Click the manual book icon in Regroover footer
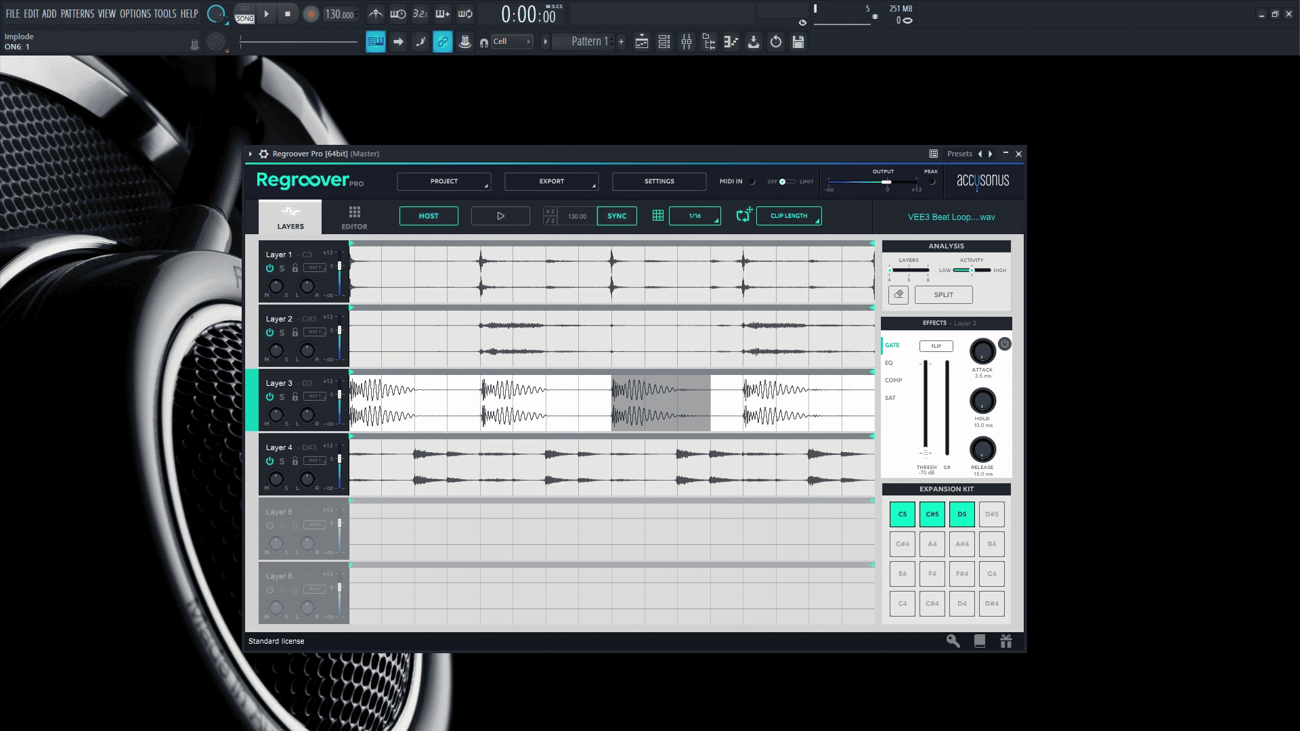1300x731 pixels. point(980,641)
